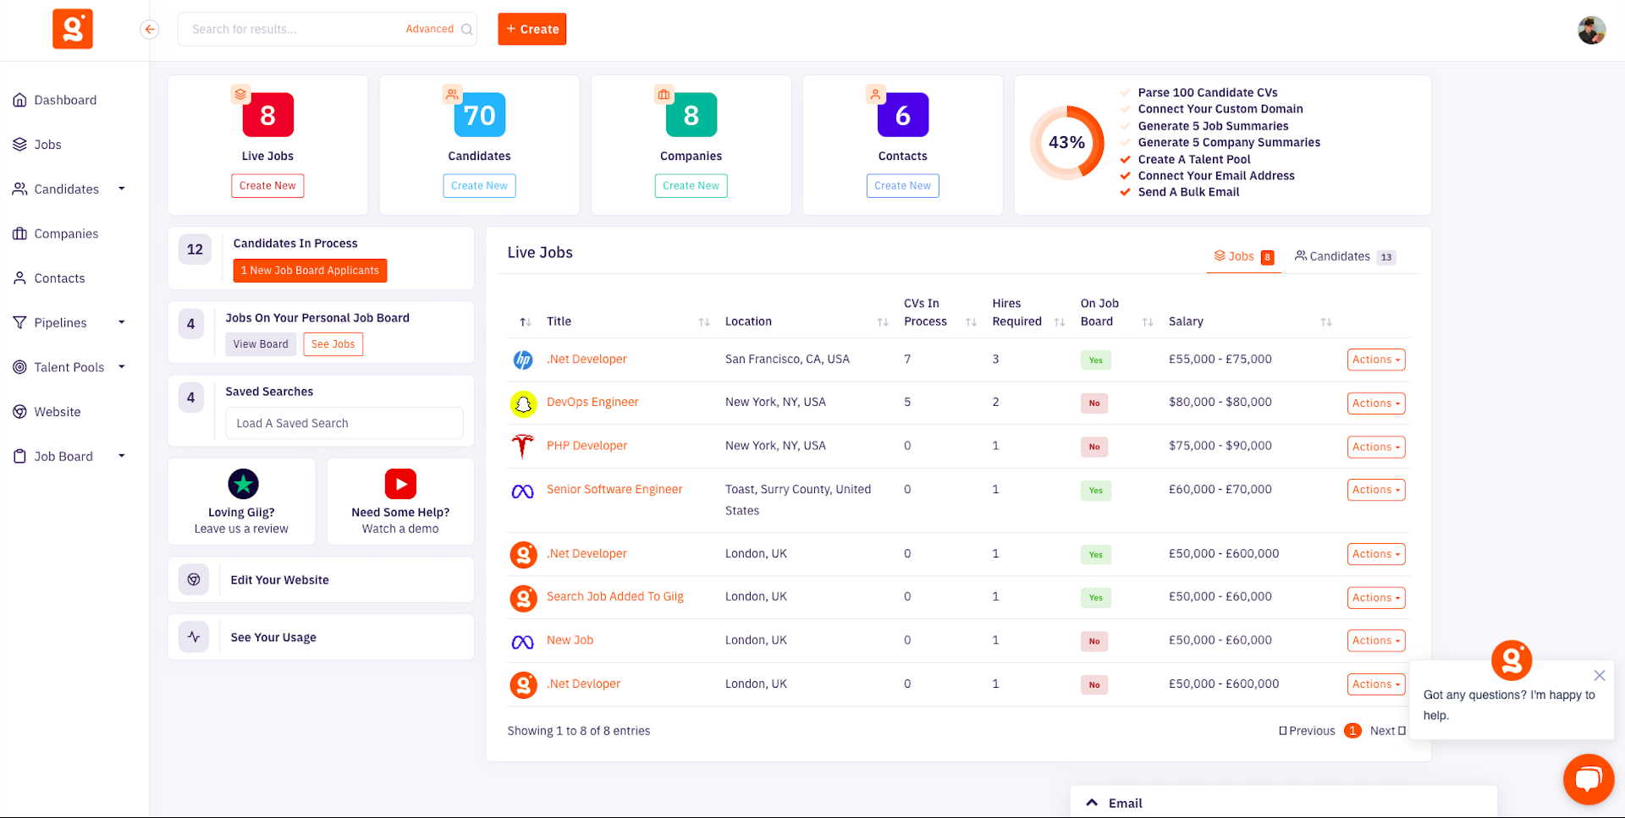Click Connect Your Email Address checklist item
Viewport: 1625px width, 818px height.
1216,176
